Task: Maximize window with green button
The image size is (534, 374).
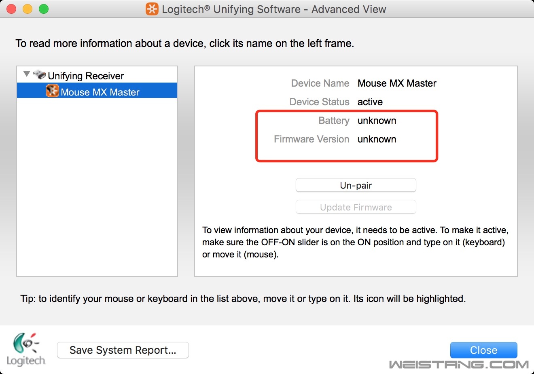Action: pyautogui.click(x=44, y=9)
